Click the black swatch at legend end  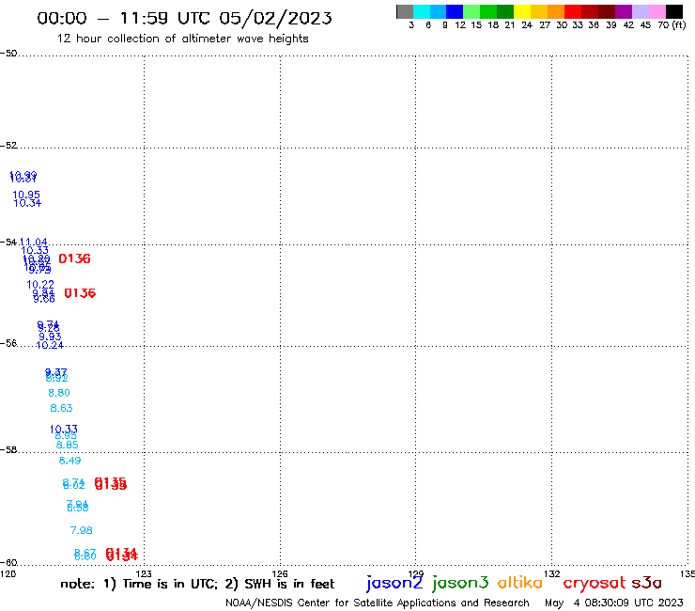click(674, 11)
